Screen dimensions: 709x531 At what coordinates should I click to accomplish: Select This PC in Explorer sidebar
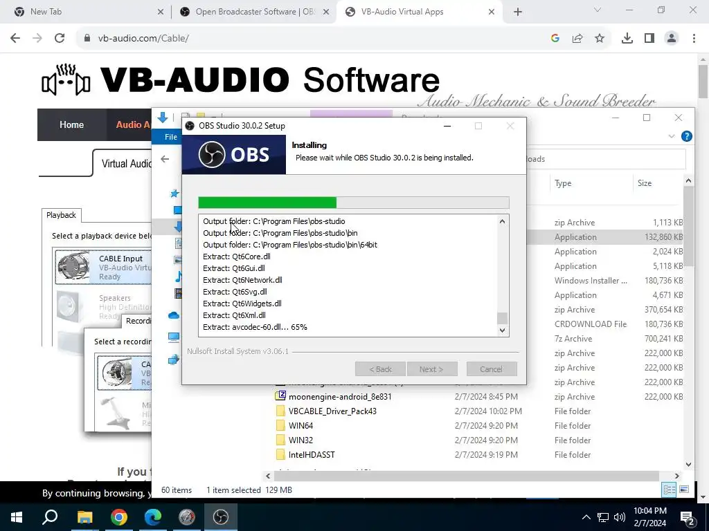[x=174, y=337]
